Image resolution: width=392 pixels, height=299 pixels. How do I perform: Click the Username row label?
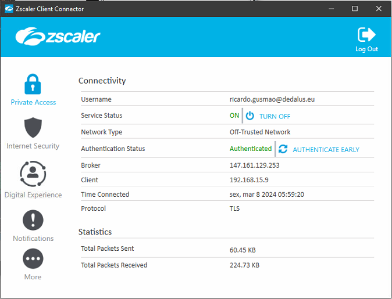(x=96, y=99)
